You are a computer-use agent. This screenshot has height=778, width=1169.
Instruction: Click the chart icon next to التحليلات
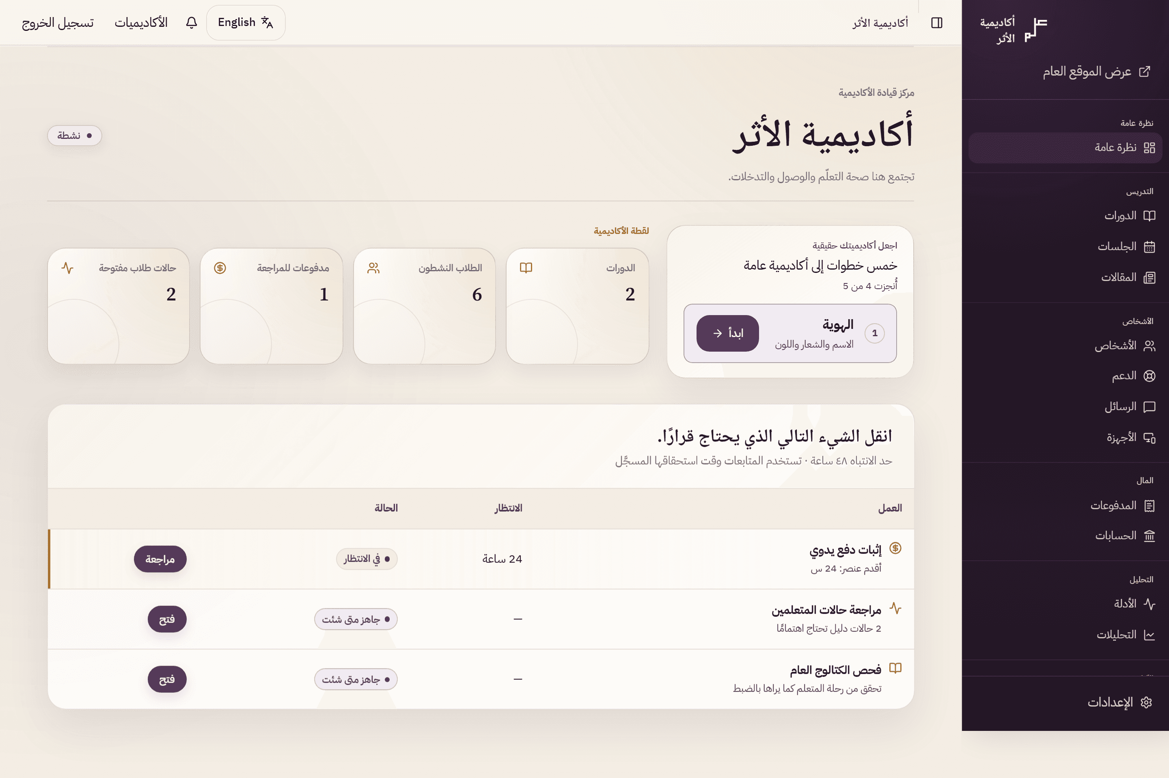[1149, 635]
